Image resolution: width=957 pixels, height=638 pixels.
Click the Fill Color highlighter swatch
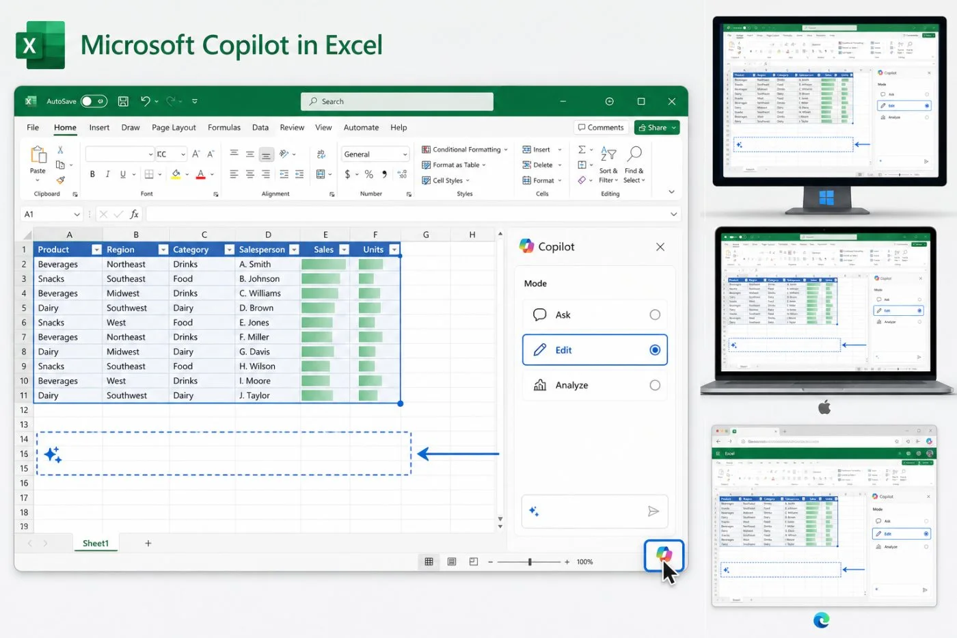176,174
